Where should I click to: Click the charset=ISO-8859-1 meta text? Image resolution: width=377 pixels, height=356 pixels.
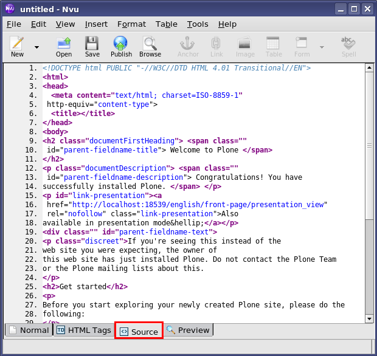[x=200, y=95]
